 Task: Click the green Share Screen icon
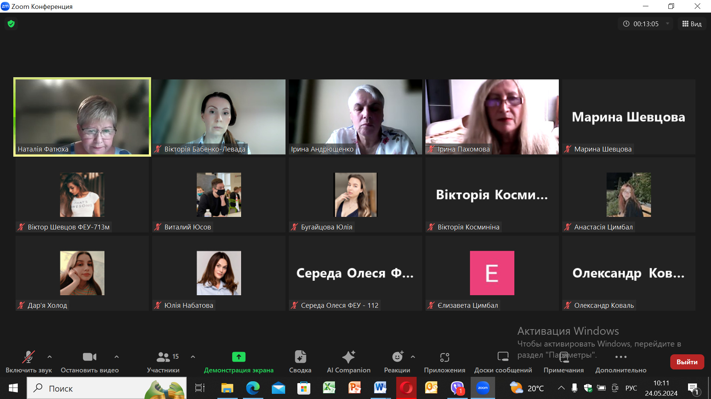click(x=238, y=357)
